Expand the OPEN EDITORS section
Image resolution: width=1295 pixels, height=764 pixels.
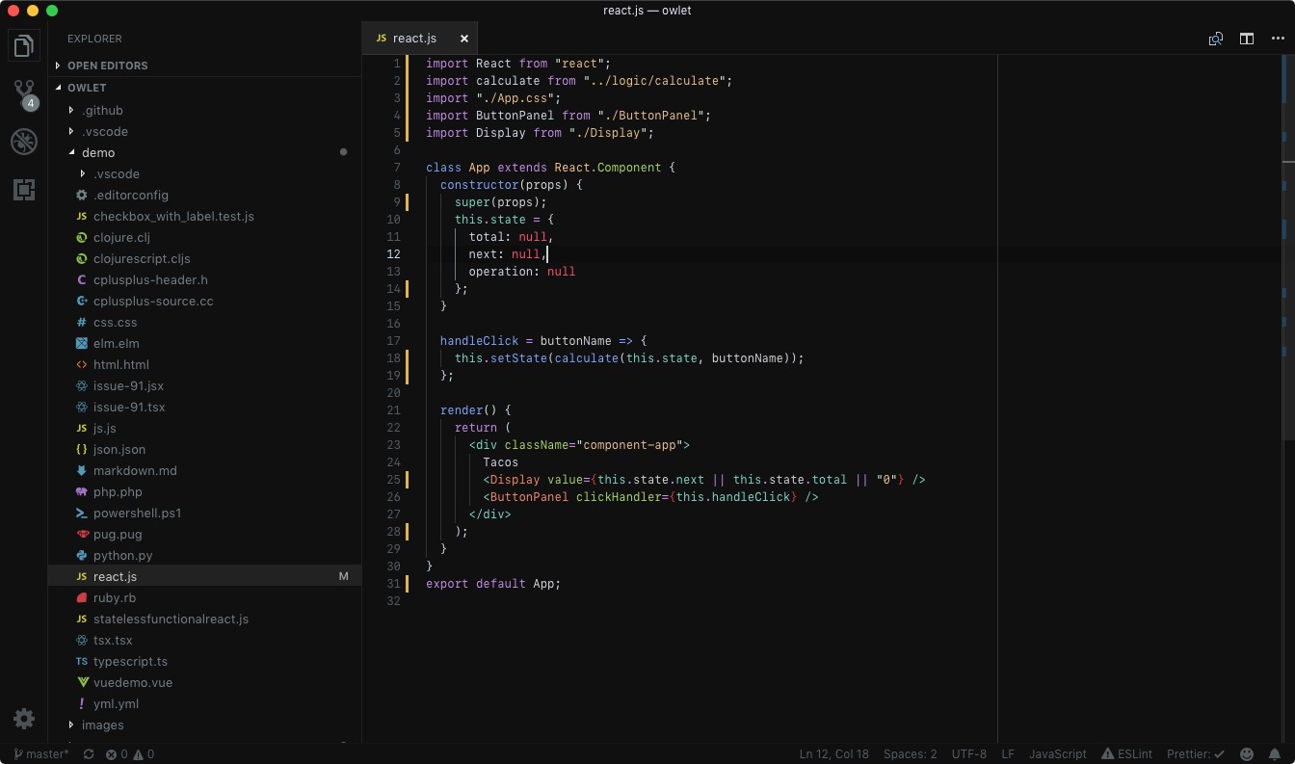coord(204,66)
